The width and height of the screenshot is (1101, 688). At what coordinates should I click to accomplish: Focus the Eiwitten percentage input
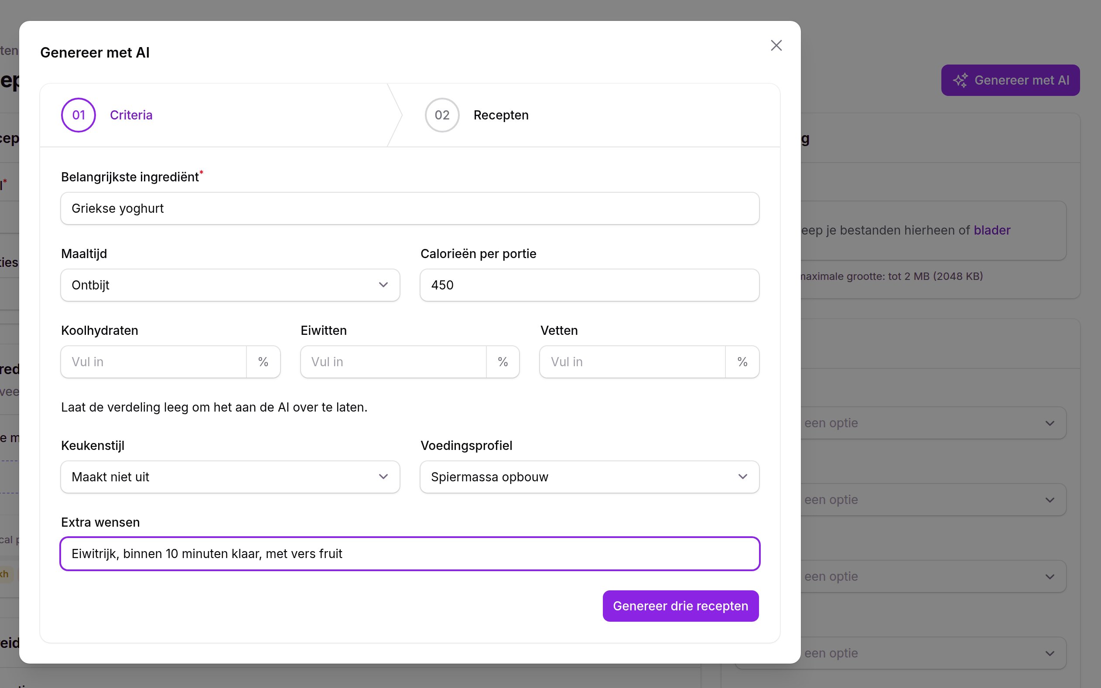(393, 362)
